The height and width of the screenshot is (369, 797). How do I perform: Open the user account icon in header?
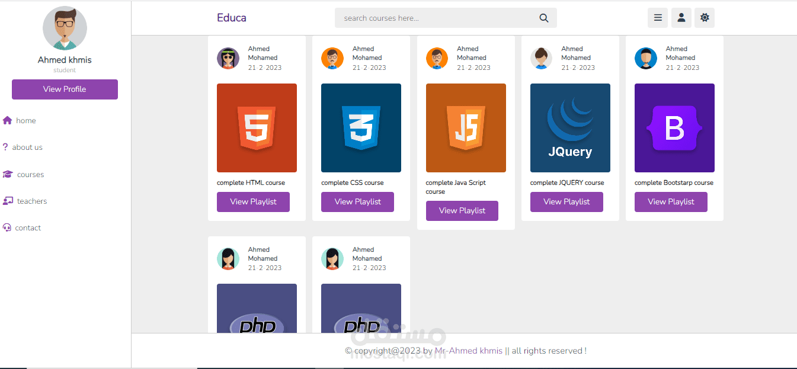coord(681,18)
